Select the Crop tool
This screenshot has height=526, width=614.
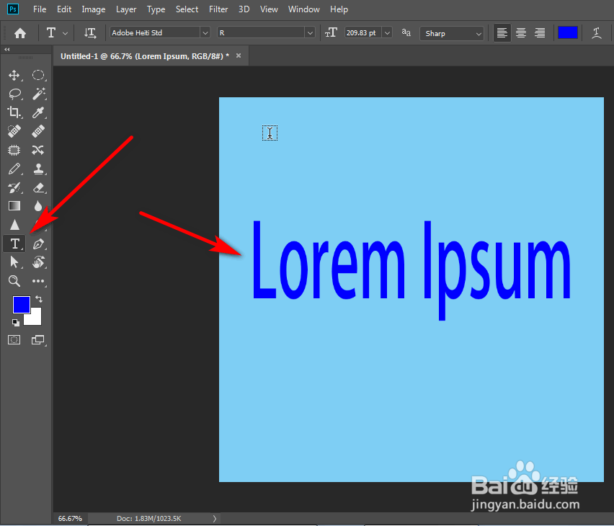14,113
